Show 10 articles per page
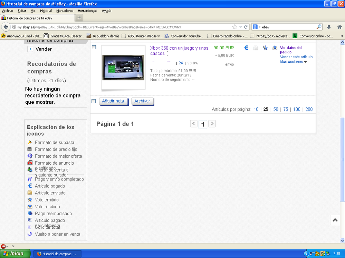 pos(256,109)
